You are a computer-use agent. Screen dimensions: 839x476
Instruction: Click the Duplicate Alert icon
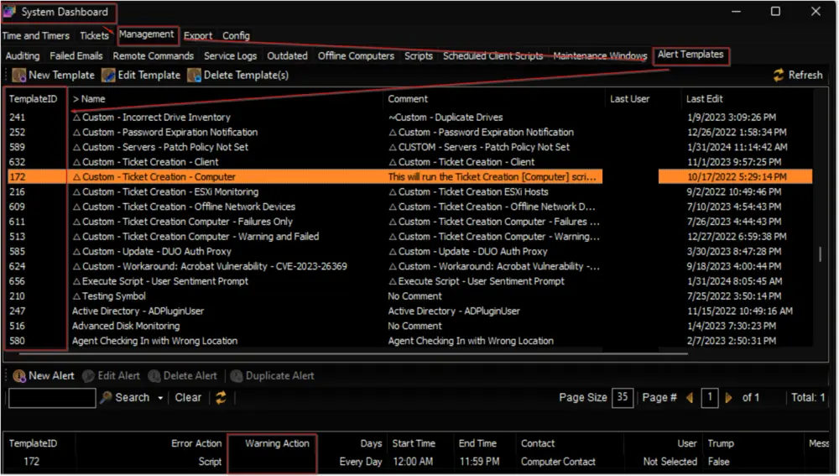pyautogui.click(x=237, y=376)
